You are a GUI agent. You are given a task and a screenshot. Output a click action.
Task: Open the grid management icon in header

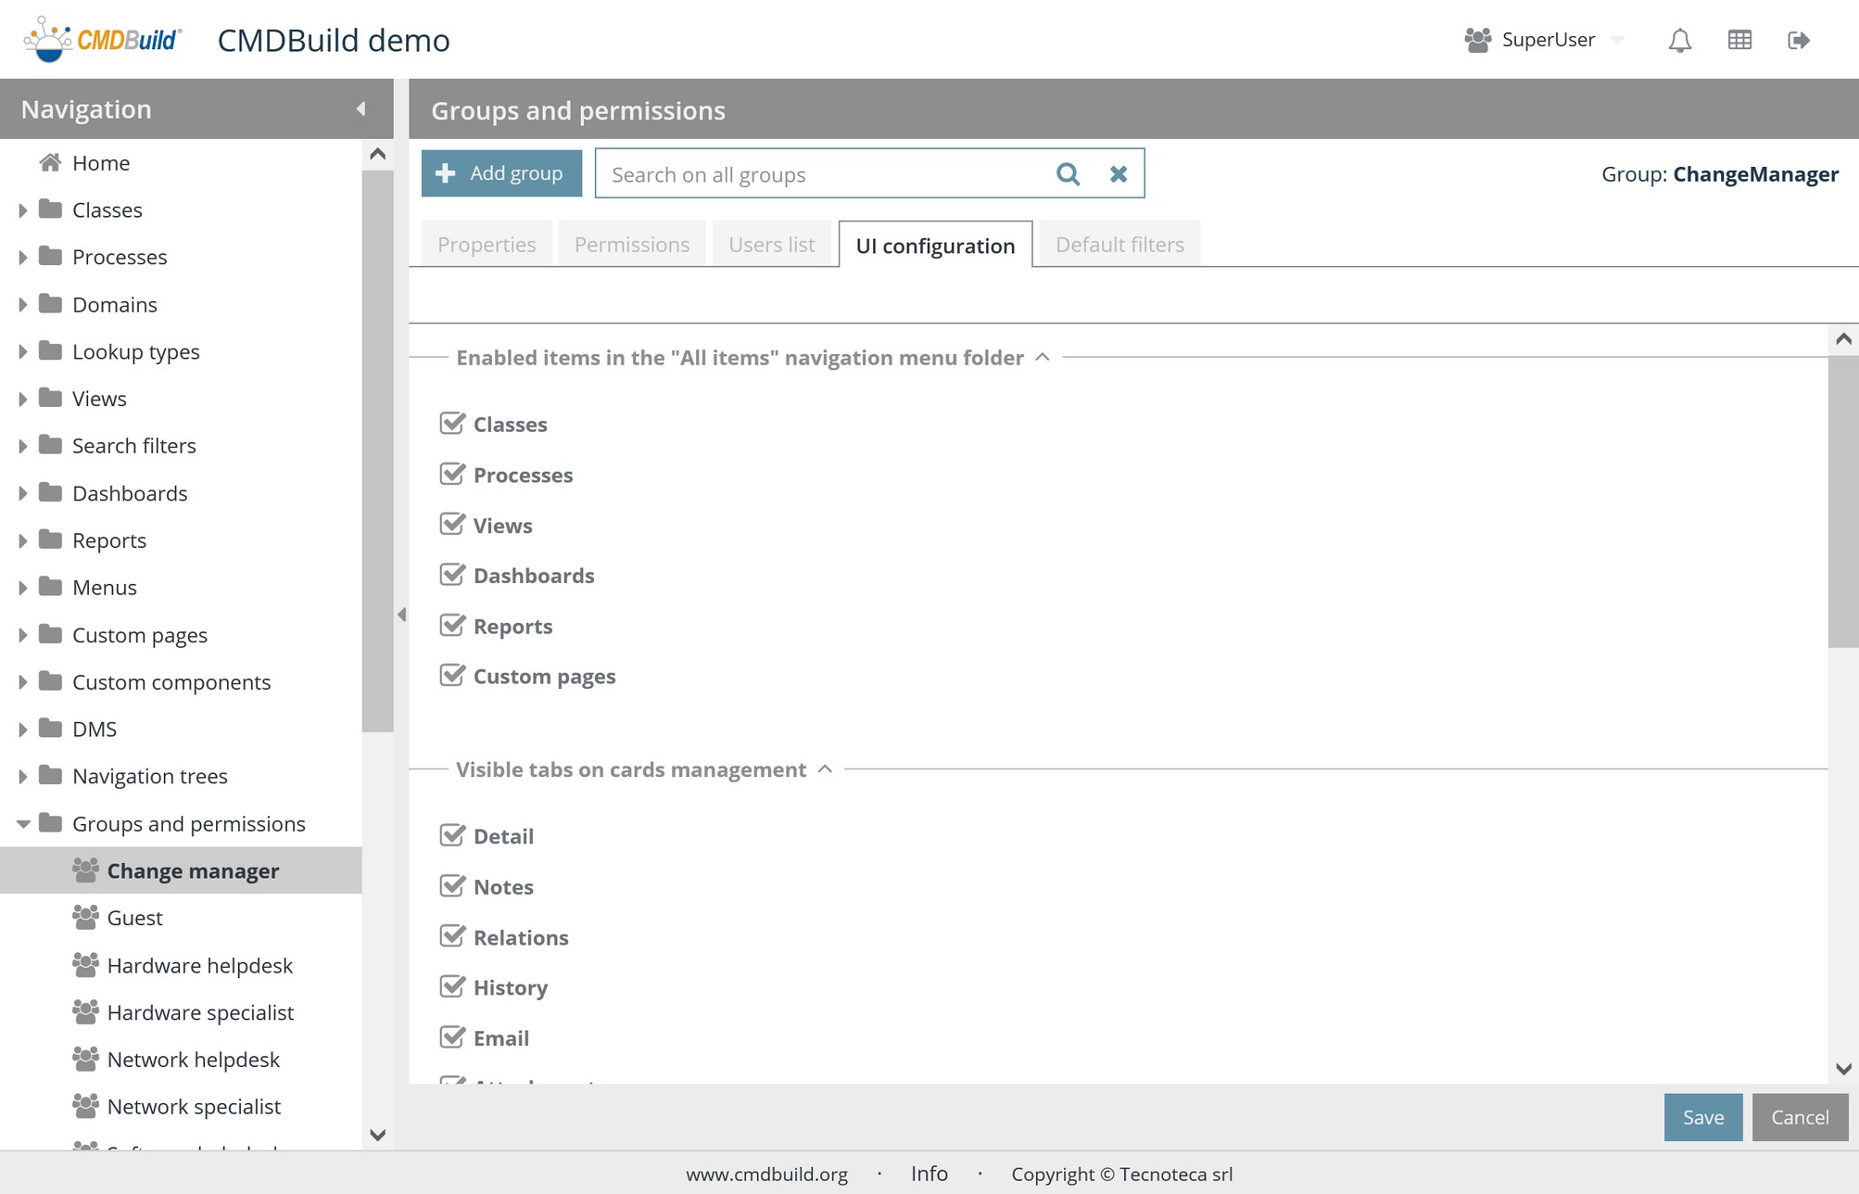1739,40
